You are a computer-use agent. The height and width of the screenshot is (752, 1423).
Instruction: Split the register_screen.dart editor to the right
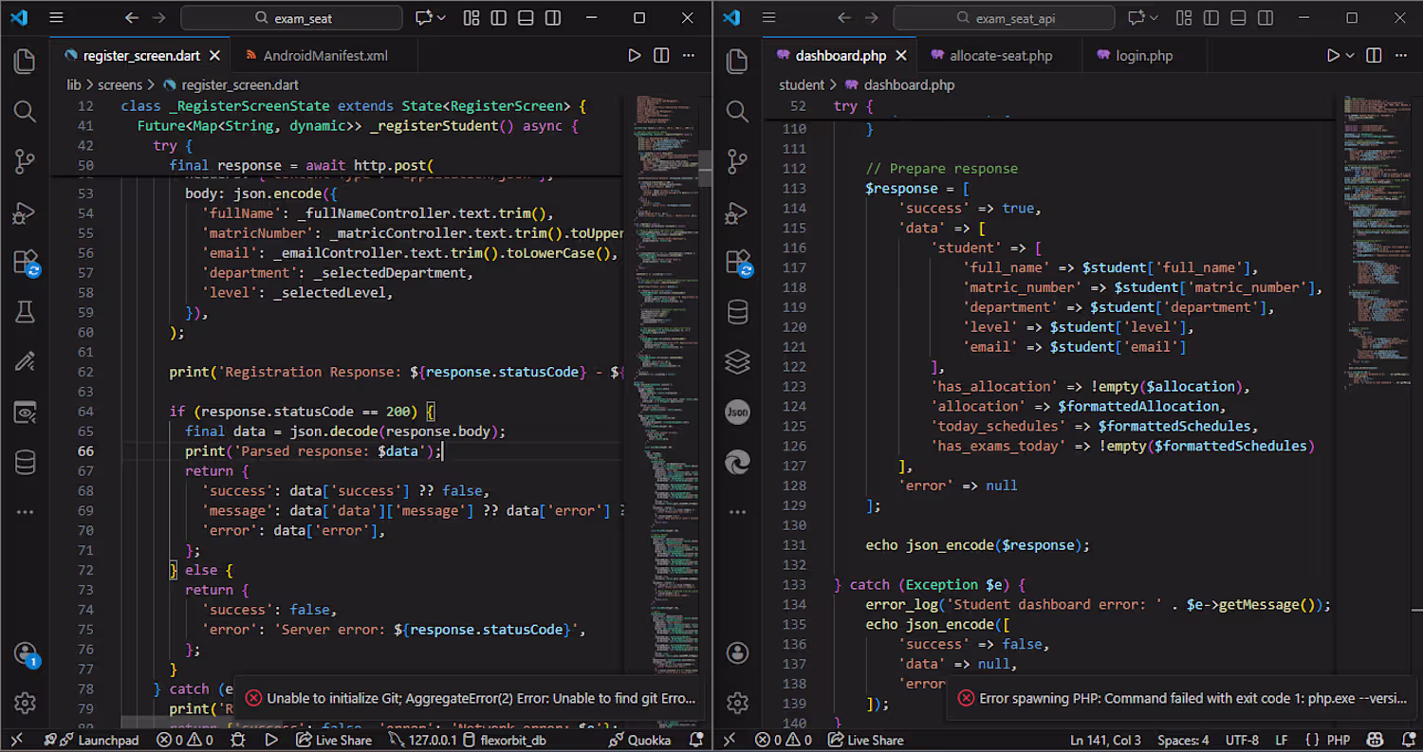pos(661,56)
